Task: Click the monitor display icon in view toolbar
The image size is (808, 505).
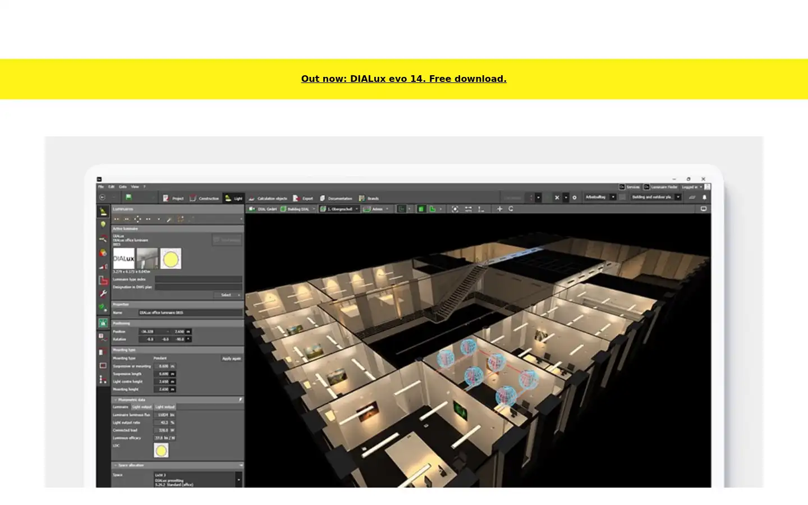Action: click(x=704, y=209)
